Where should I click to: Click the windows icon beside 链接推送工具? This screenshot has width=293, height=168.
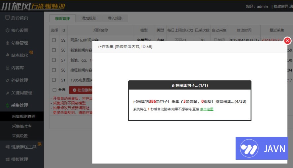8,147
